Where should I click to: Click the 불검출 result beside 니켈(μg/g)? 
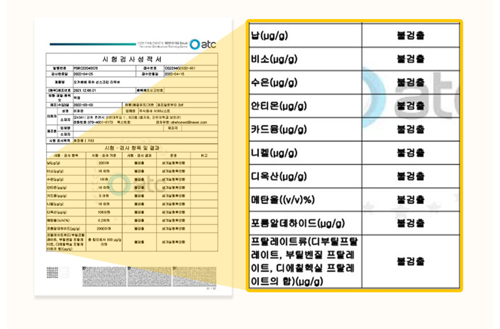410,152
